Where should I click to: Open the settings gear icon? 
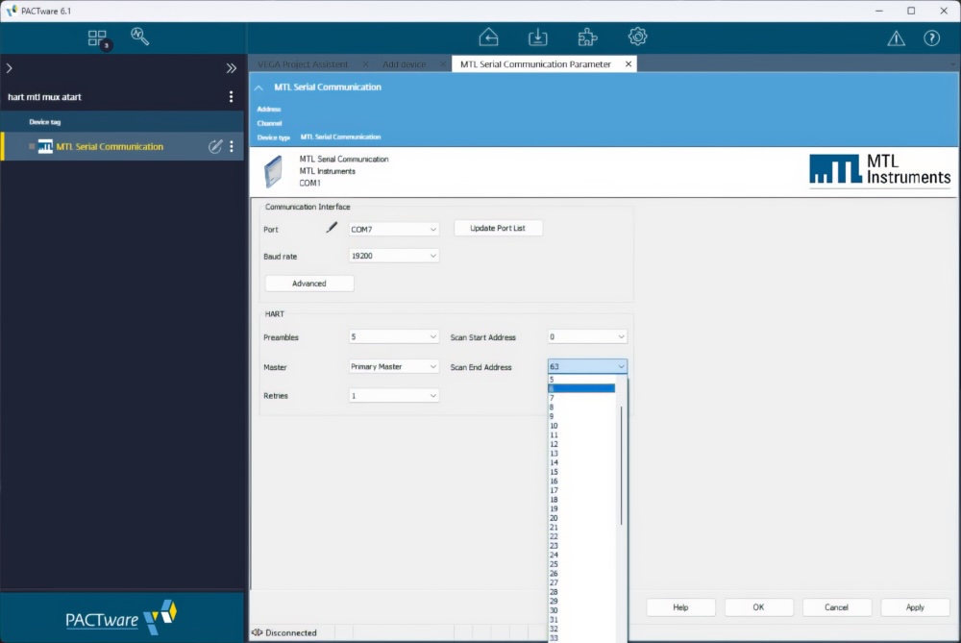click(637, 37)
